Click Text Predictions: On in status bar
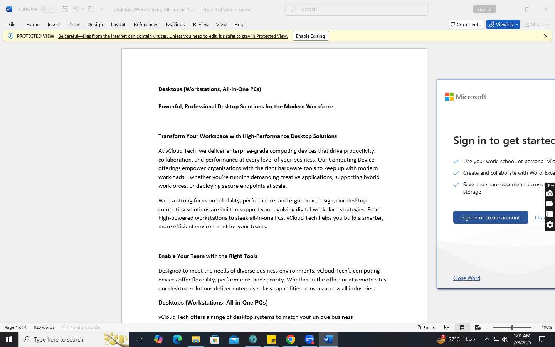 tap(81, 327)
